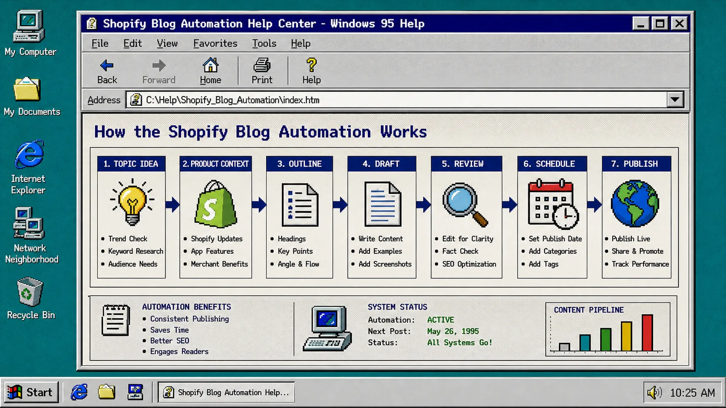This screenshot has height=408, width=726.
Task: Click the 5. REVIEW step header
Action: (x=466, y=164)
